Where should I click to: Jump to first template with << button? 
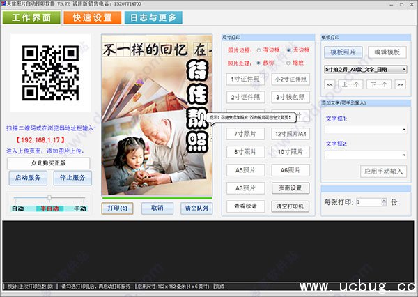(x=330, y=84)
